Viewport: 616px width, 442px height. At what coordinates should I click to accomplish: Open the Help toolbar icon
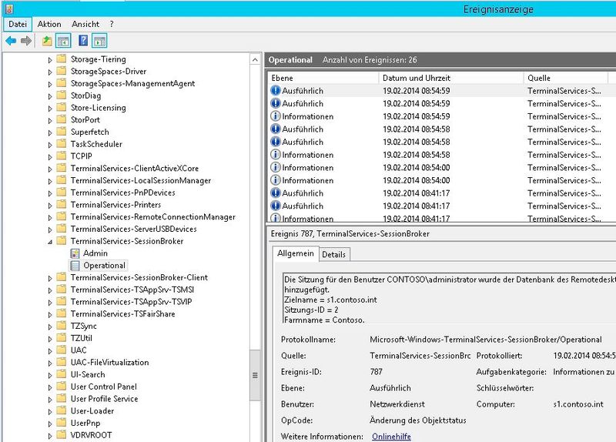tap(83, 41)
